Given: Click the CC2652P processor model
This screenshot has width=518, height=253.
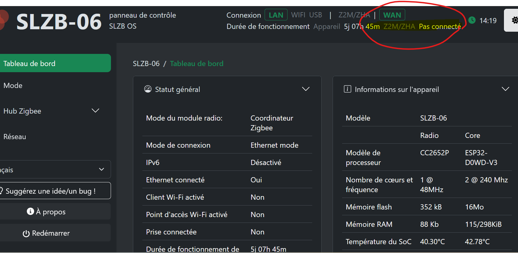Looking at the screenshot, I should [x=434, y=153].
